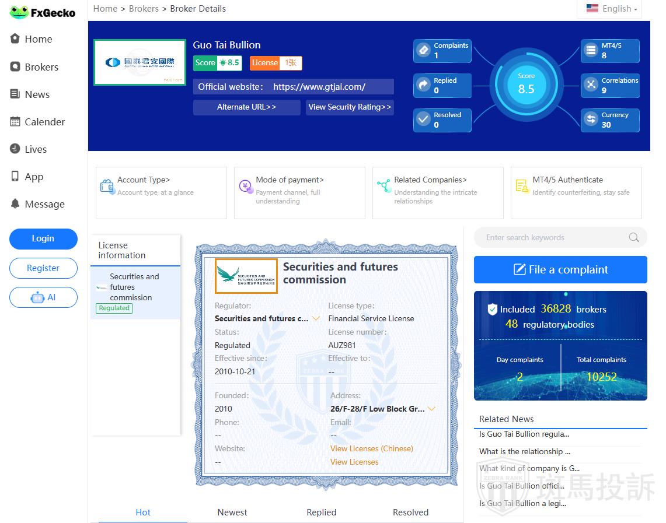Select the Resolved complaints tab
The height and width of the screenshot is (523, 666).
tap(410, 512)
